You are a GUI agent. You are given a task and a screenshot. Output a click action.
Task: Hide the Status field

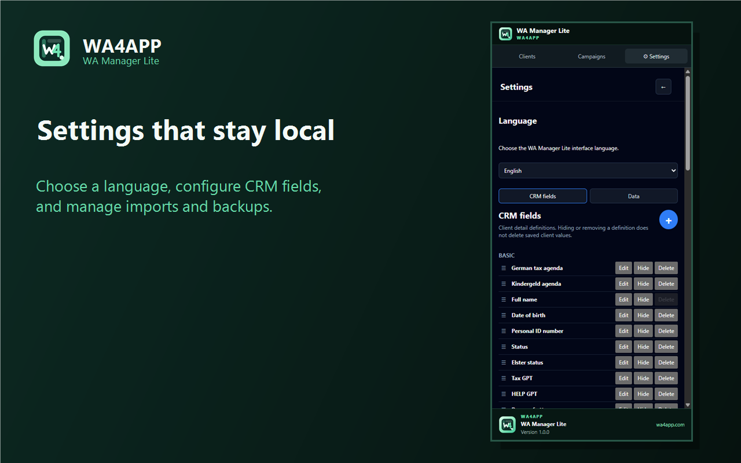643,347
